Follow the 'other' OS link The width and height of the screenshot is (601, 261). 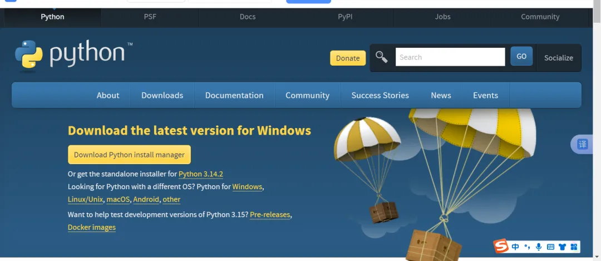[171, 200]
